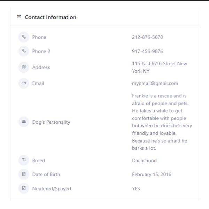This screenshot has width=209, height=209.
Task: Click the YES value for Neutered/Spayed
Action: [136, 188]
